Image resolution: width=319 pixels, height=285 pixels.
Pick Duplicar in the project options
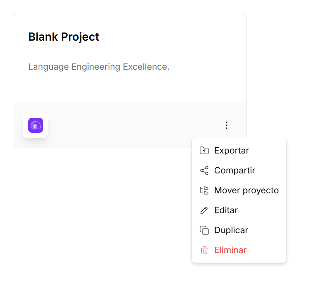(231, 230)
